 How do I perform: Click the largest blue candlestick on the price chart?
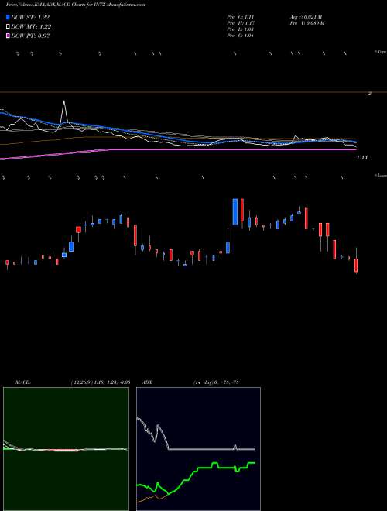(235, 212)
